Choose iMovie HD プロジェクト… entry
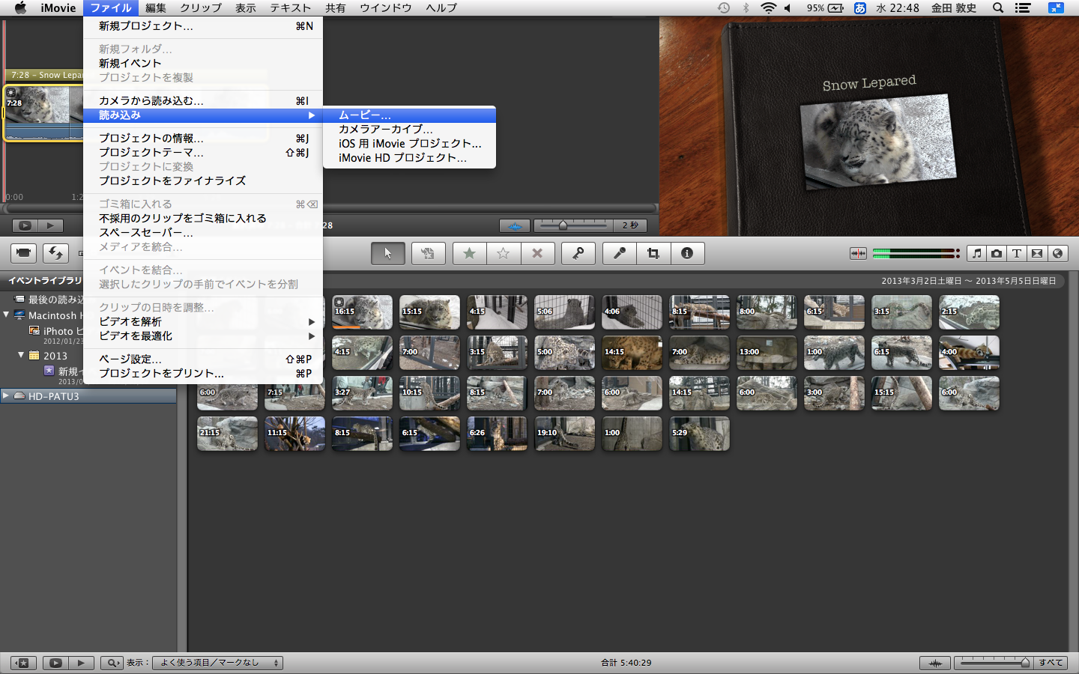1079x674 pixels. pyautogui.click(x=409, y=157)
